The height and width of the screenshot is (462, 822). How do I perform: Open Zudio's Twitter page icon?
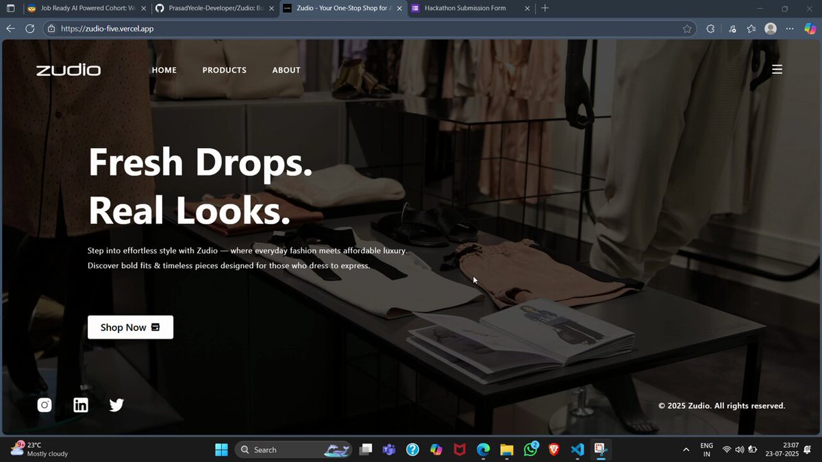click(116, 405)
